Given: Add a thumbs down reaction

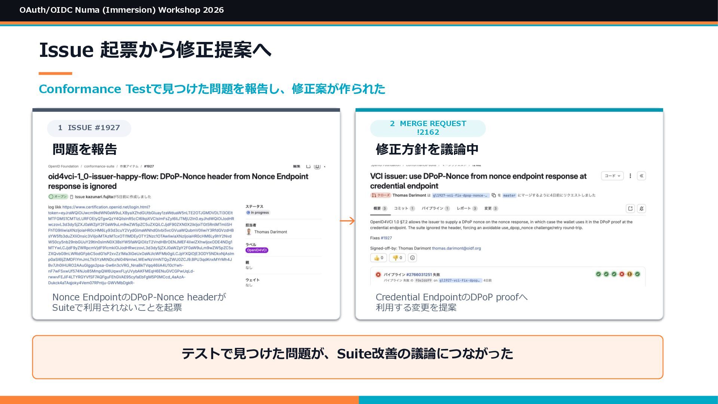Looking at the screenshot, I should (x=397, y=258).
